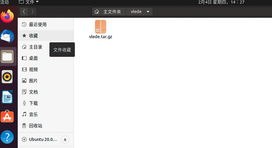Open 图片 pictures folder

46,81
